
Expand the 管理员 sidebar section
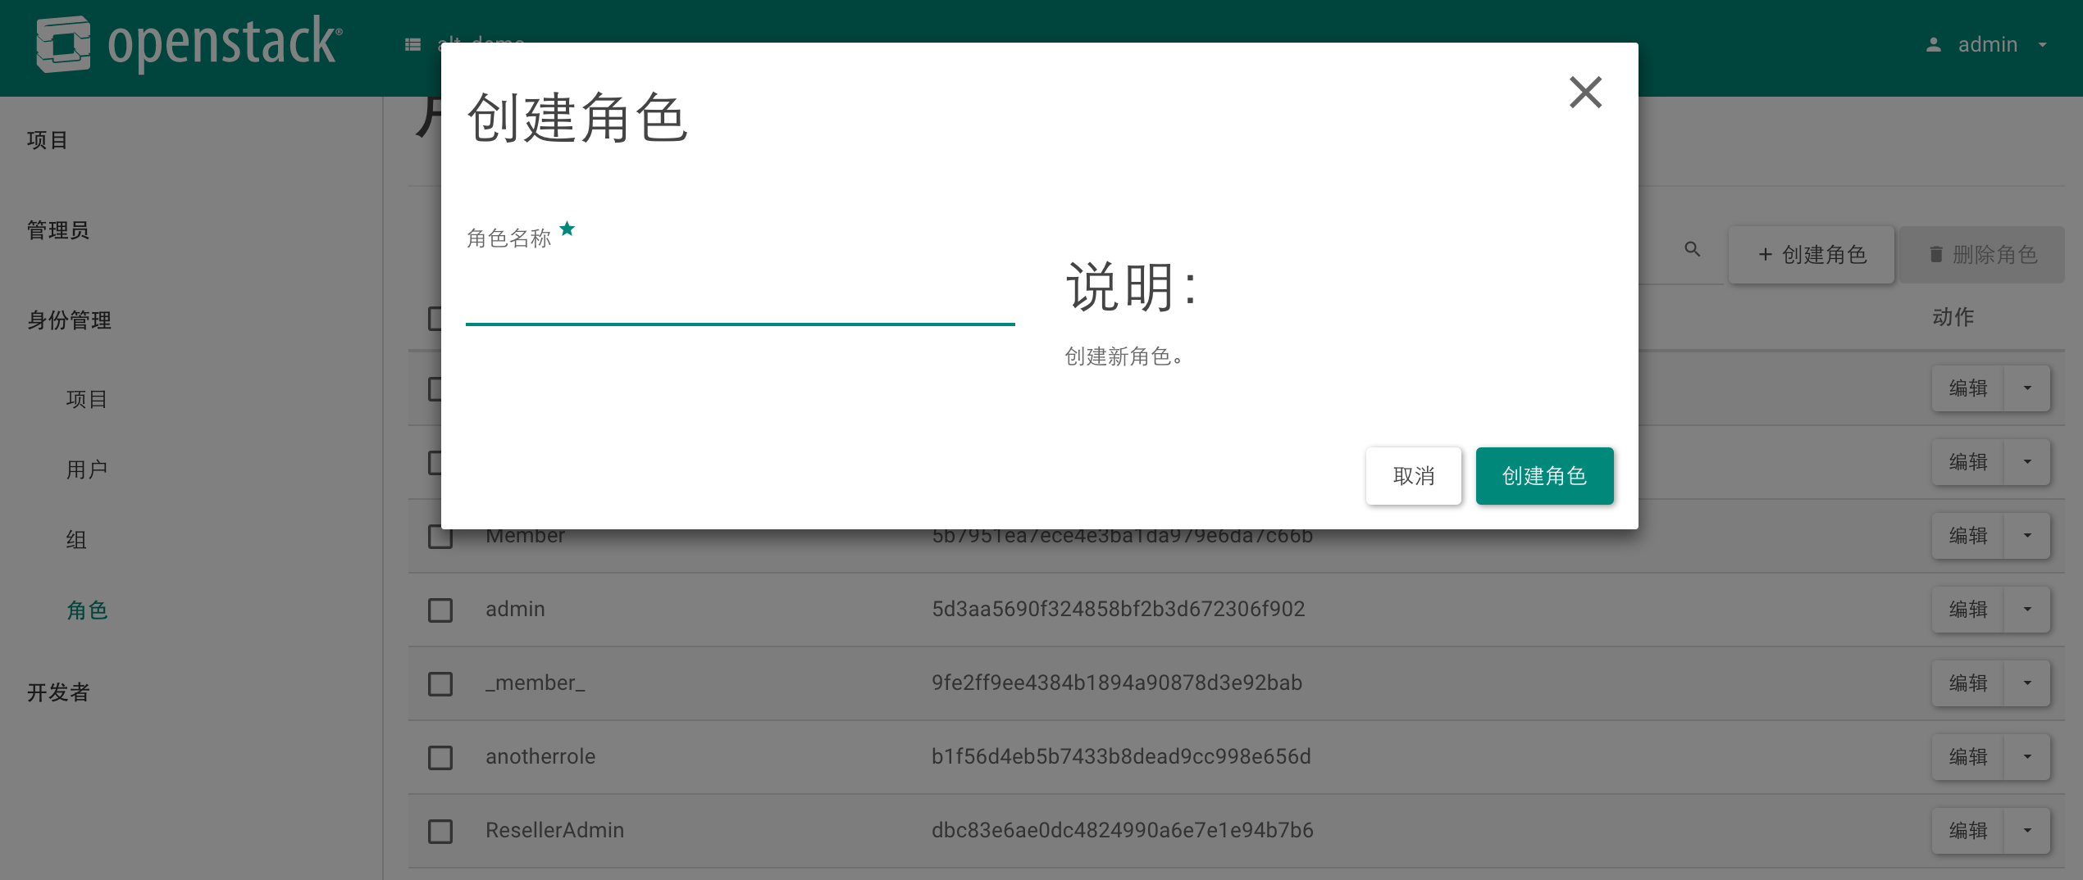pyautogui.click(x=57, y=230)
